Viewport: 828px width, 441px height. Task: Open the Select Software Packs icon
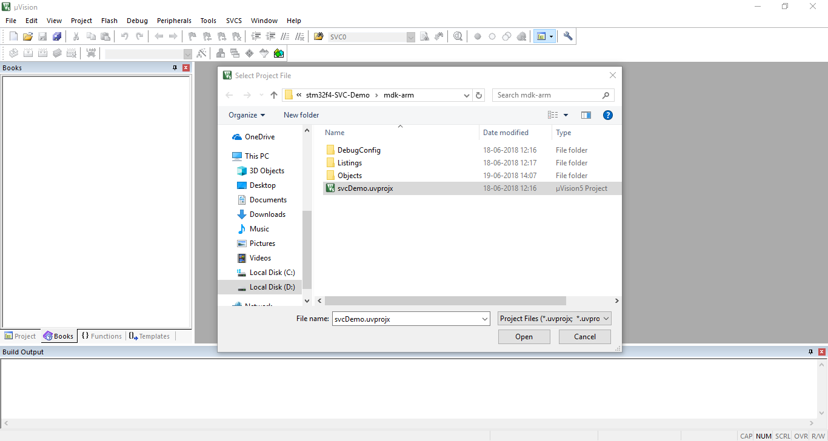(264, 53)
